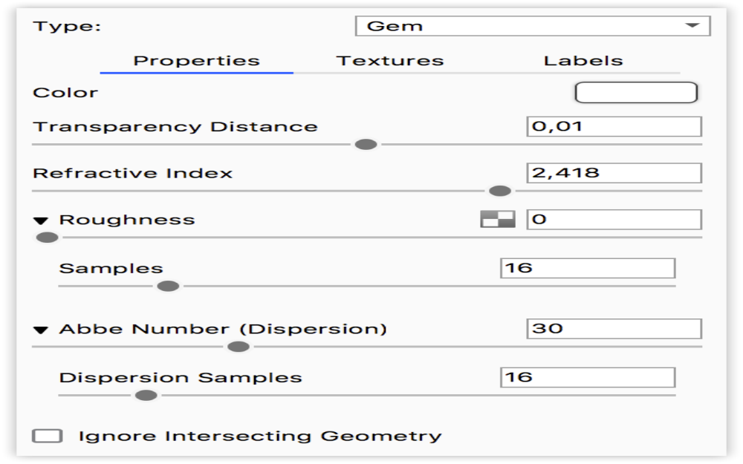Click the Roughness value field
Image resolution: width=743 pixels, height=464 pixels.
(x=614, y=220)
